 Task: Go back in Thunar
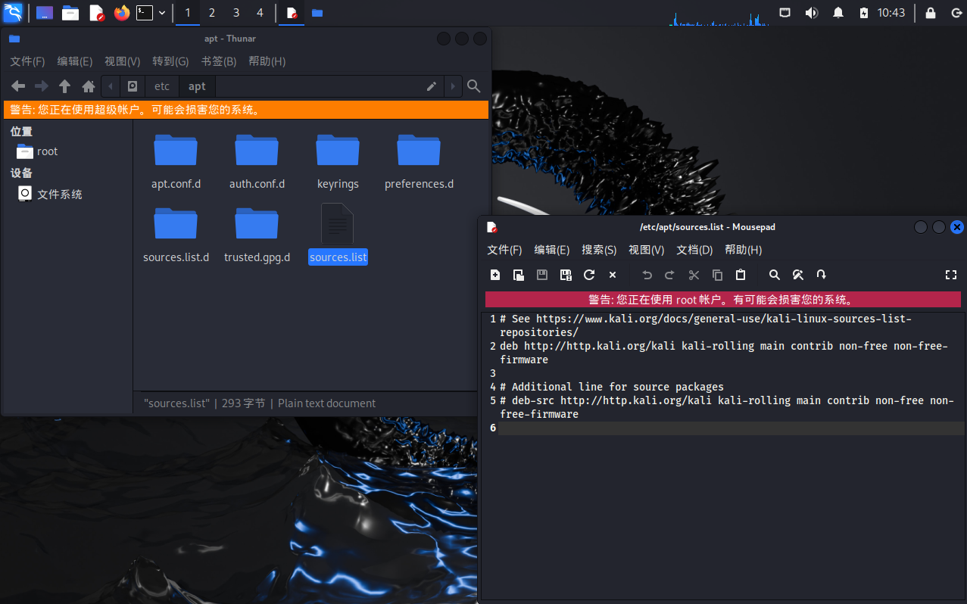click(x=18, y=86)
